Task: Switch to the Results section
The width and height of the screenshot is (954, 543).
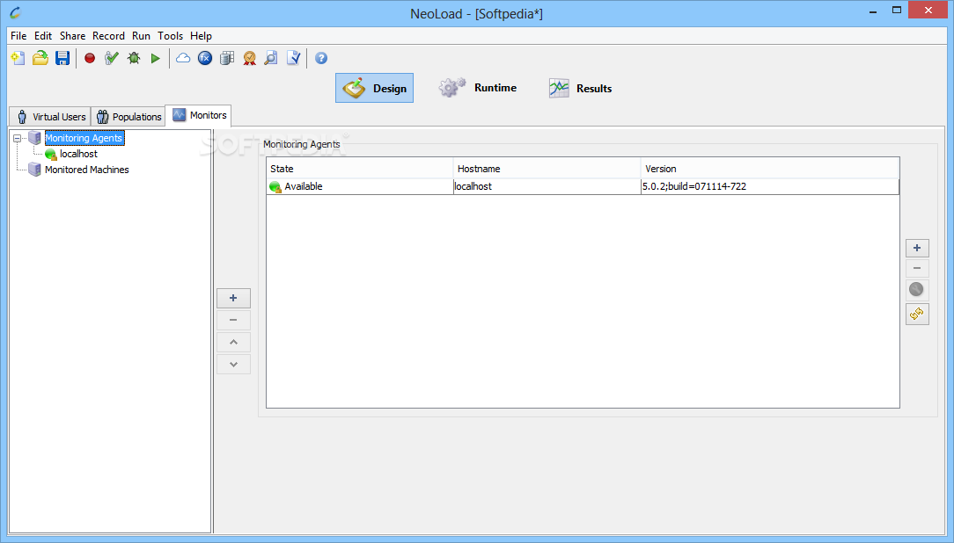Action: (x=581, y=88)
